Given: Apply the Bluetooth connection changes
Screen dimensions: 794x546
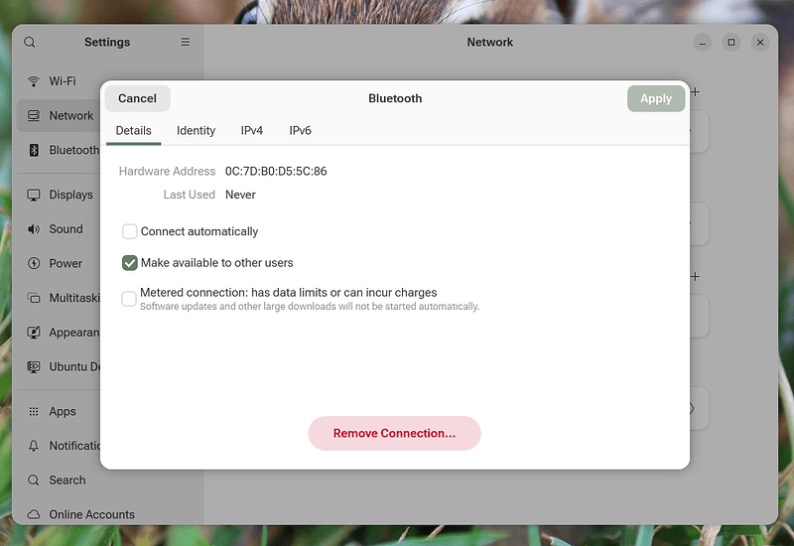Looking at the screenshot, I should 656,98.
